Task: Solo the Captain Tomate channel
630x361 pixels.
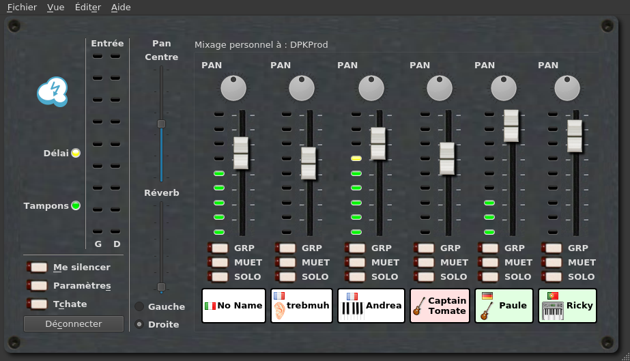Action: coord(425,276)
